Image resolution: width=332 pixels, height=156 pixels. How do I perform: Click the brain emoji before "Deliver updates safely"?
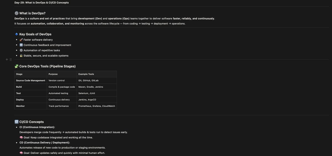[x=21, y=153]
